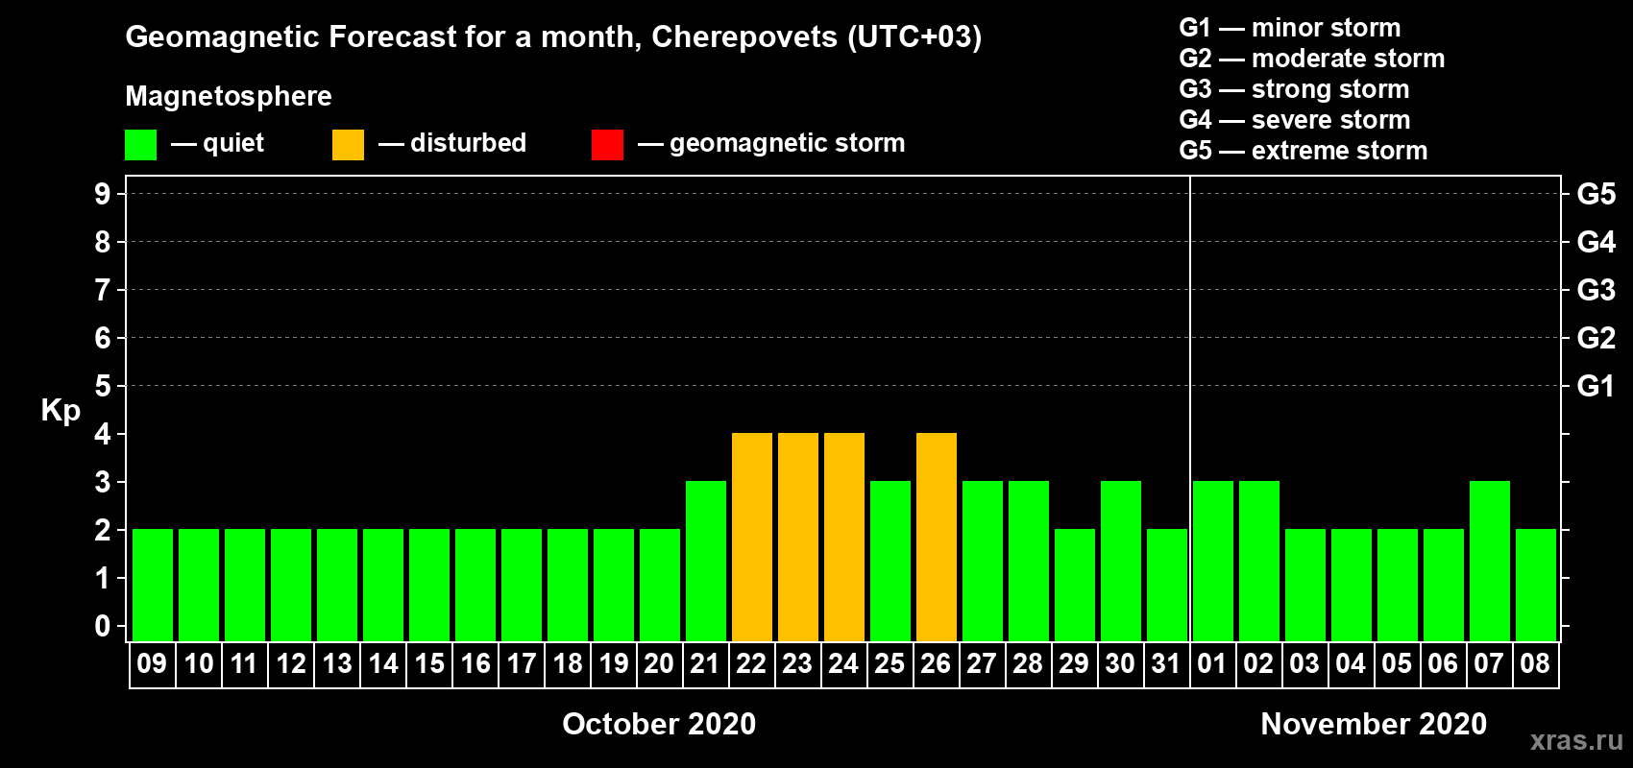Click date label 31 on the axis
The image size is (1633, 768).
point(1166,664)
